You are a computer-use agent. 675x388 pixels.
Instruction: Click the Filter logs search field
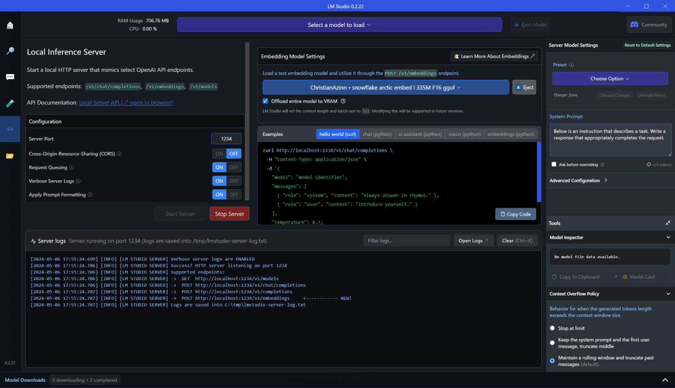(406, 240)
